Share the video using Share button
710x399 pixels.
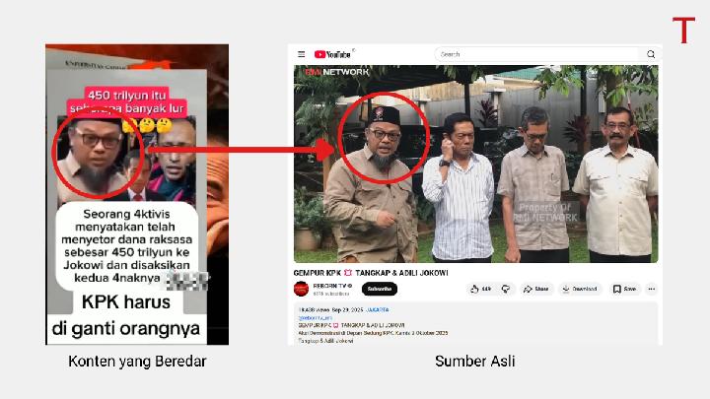(536, 289)
